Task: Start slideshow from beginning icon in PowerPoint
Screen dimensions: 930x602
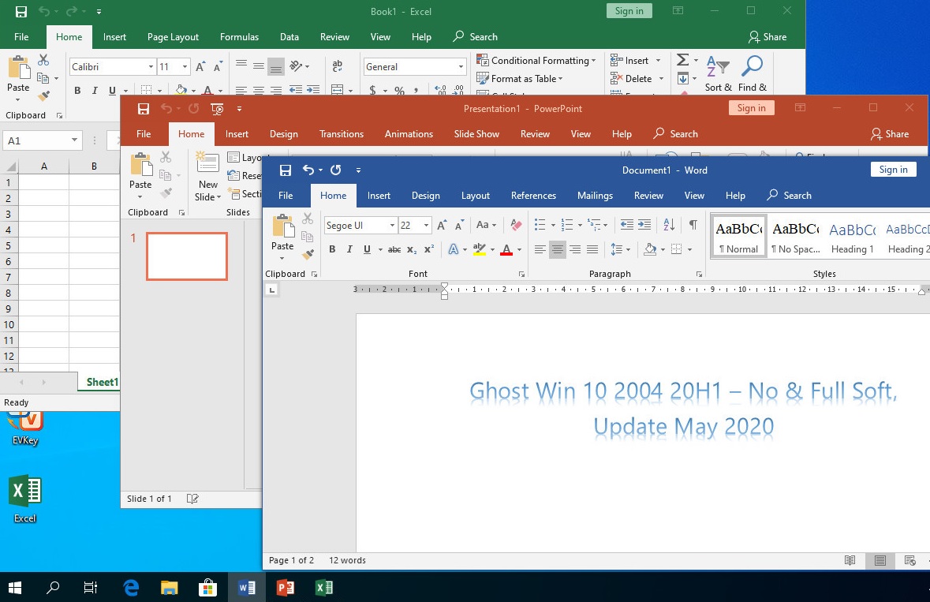Action: coord(217,109)
